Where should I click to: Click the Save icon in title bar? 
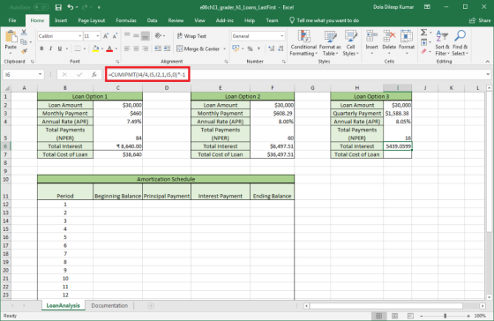point(58,7)
